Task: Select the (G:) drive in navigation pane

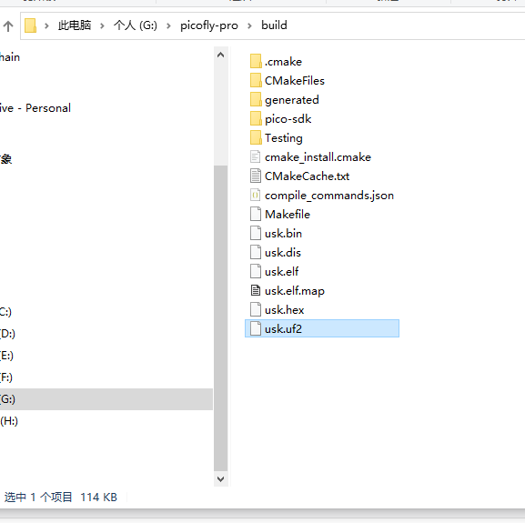Action: coord(106,399)
